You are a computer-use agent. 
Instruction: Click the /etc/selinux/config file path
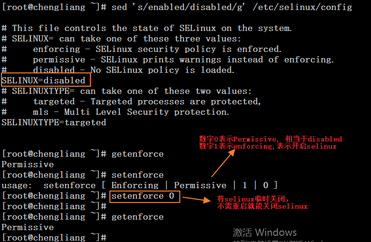(303, 7)
